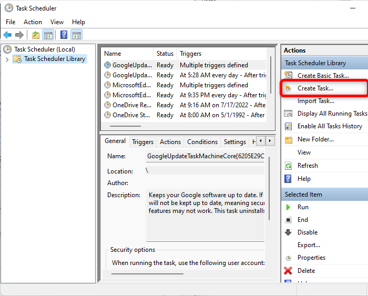Sort task list by Name column header
The width and height of the screenshot is (368, 296).
click(127, 54)
